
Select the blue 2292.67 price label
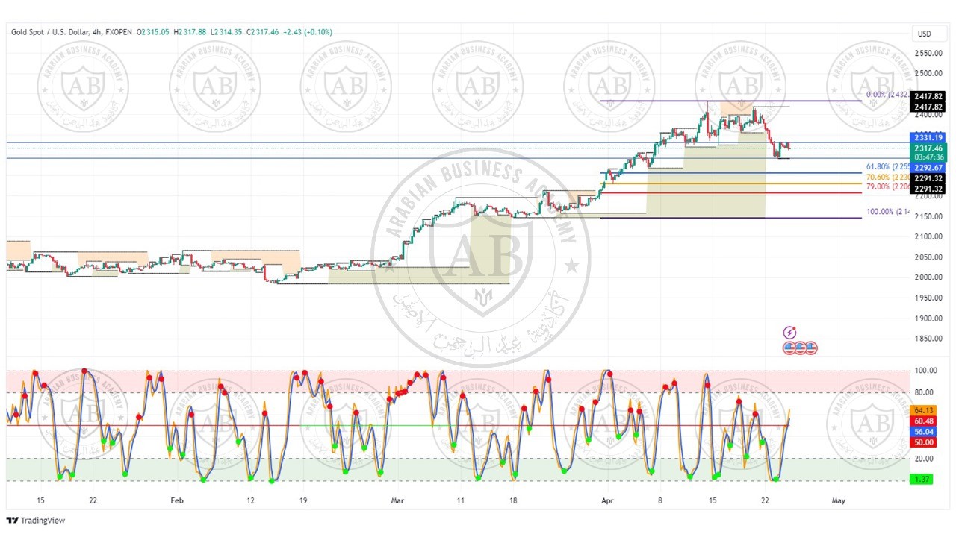[928, 168]
